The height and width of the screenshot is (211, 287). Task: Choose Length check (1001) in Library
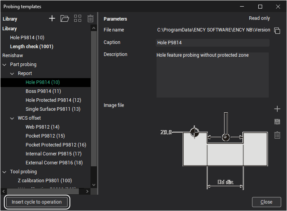pos(31,47)
